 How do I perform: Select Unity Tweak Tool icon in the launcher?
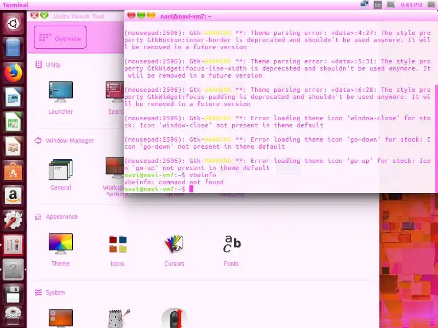click(13, 244)
